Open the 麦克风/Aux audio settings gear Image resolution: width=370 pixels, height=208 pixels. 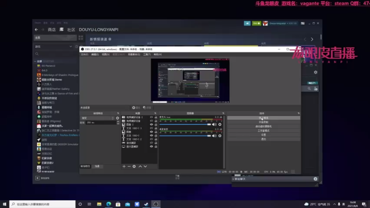pos(220,124)
